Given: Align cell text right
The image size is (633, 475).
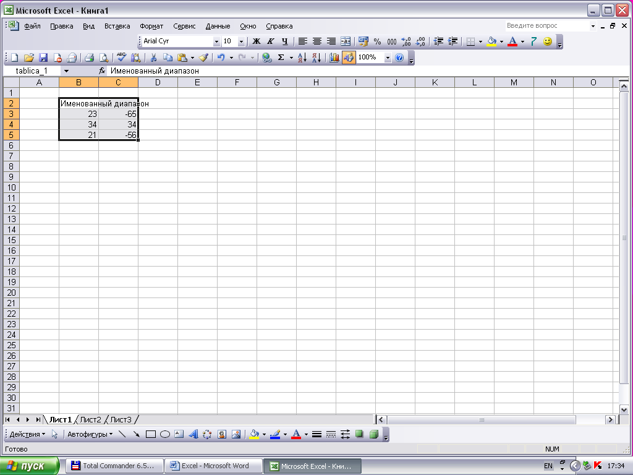Looking at the screenshot, I should (x=331, y=41).
